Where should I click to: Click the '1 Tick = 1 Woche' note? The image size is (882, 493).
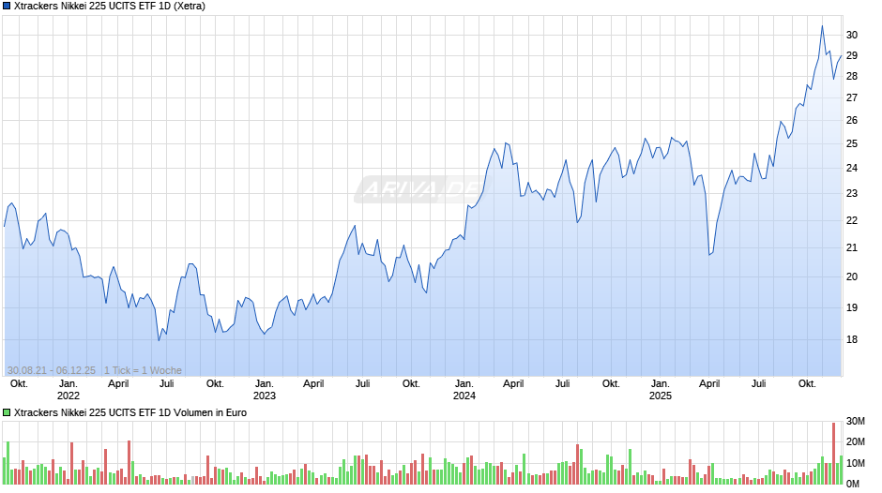click(x=143, y=370)
